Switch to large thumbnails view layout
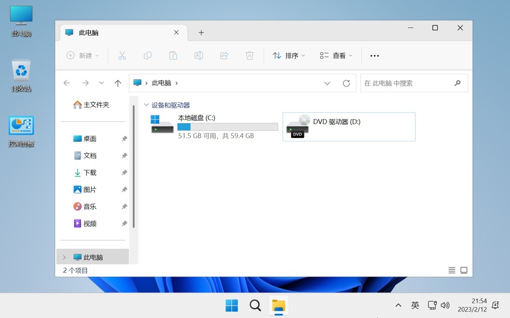Image resolution: width=510 pixels, height=318 pixels. coord(464,270)
